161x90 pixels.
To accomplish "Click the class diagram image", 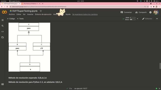I will pos(29,47).
